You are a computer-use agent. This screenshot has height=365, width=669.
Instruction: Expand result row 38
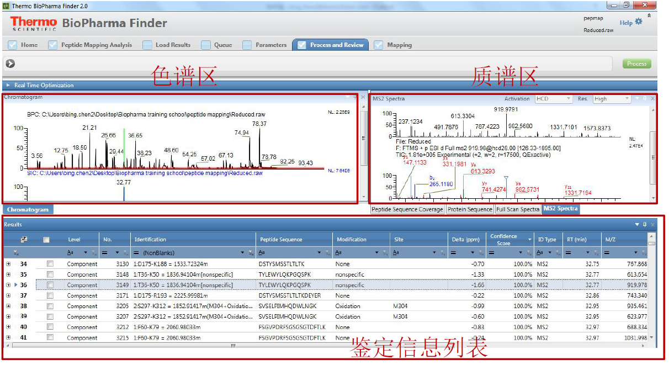(8, 306)
